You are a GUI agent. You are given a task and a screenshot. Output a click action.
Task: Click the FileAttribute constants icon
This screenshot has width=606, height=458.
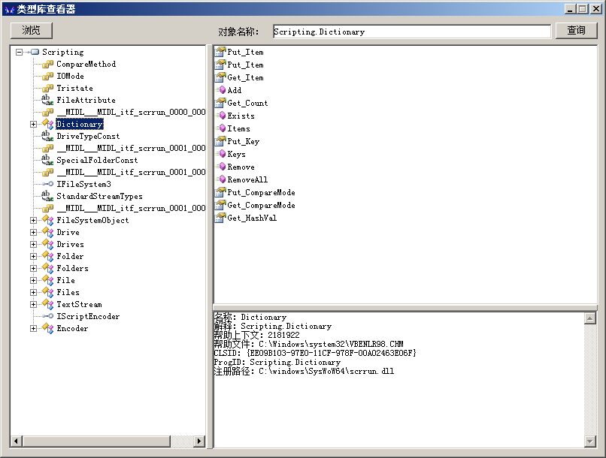pos(47,101)
